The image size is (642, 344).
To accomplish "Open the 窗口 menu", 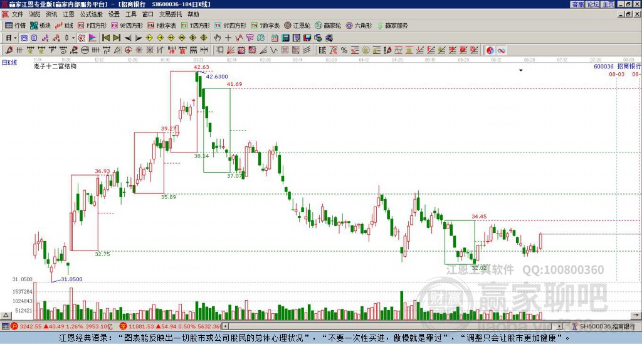I will [x=148, y=14].
